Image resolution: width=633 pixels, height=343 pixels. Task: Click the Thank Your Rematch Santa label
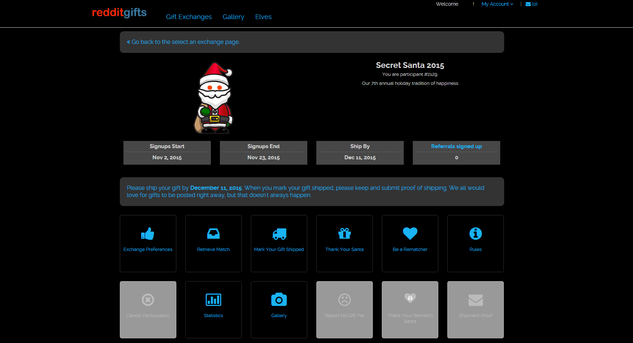pyautogui.click(x=410, y=319)
